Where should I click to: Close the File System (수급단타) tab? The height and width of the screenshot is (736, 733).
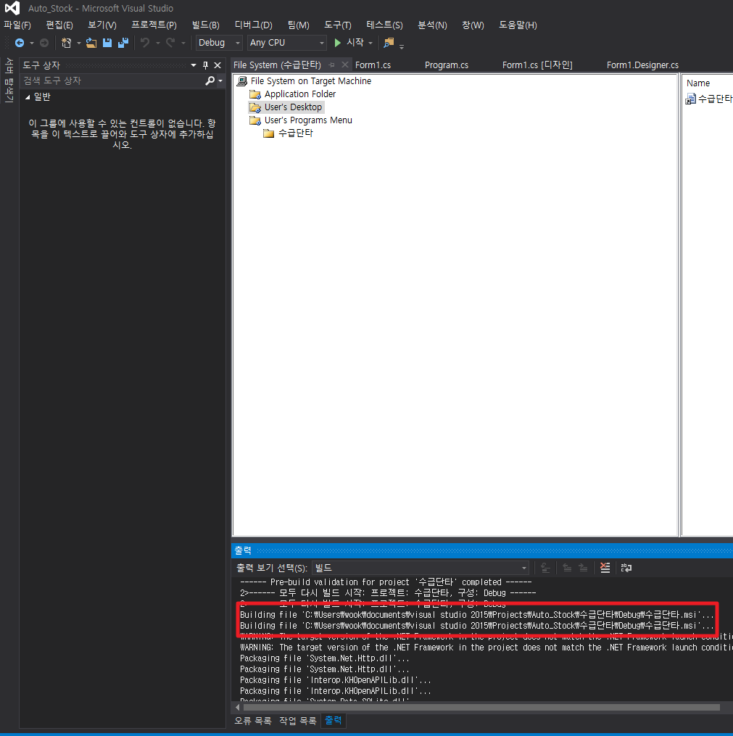345,65
